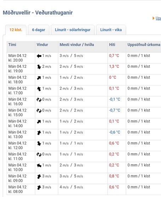
Task: Click the west wind arrow at 20:00
Action: (39, 56)
